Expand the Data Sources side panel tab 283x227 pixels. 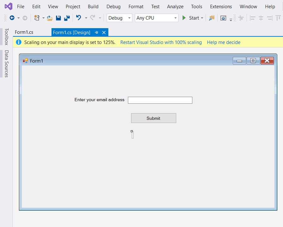tap(6, 64)
